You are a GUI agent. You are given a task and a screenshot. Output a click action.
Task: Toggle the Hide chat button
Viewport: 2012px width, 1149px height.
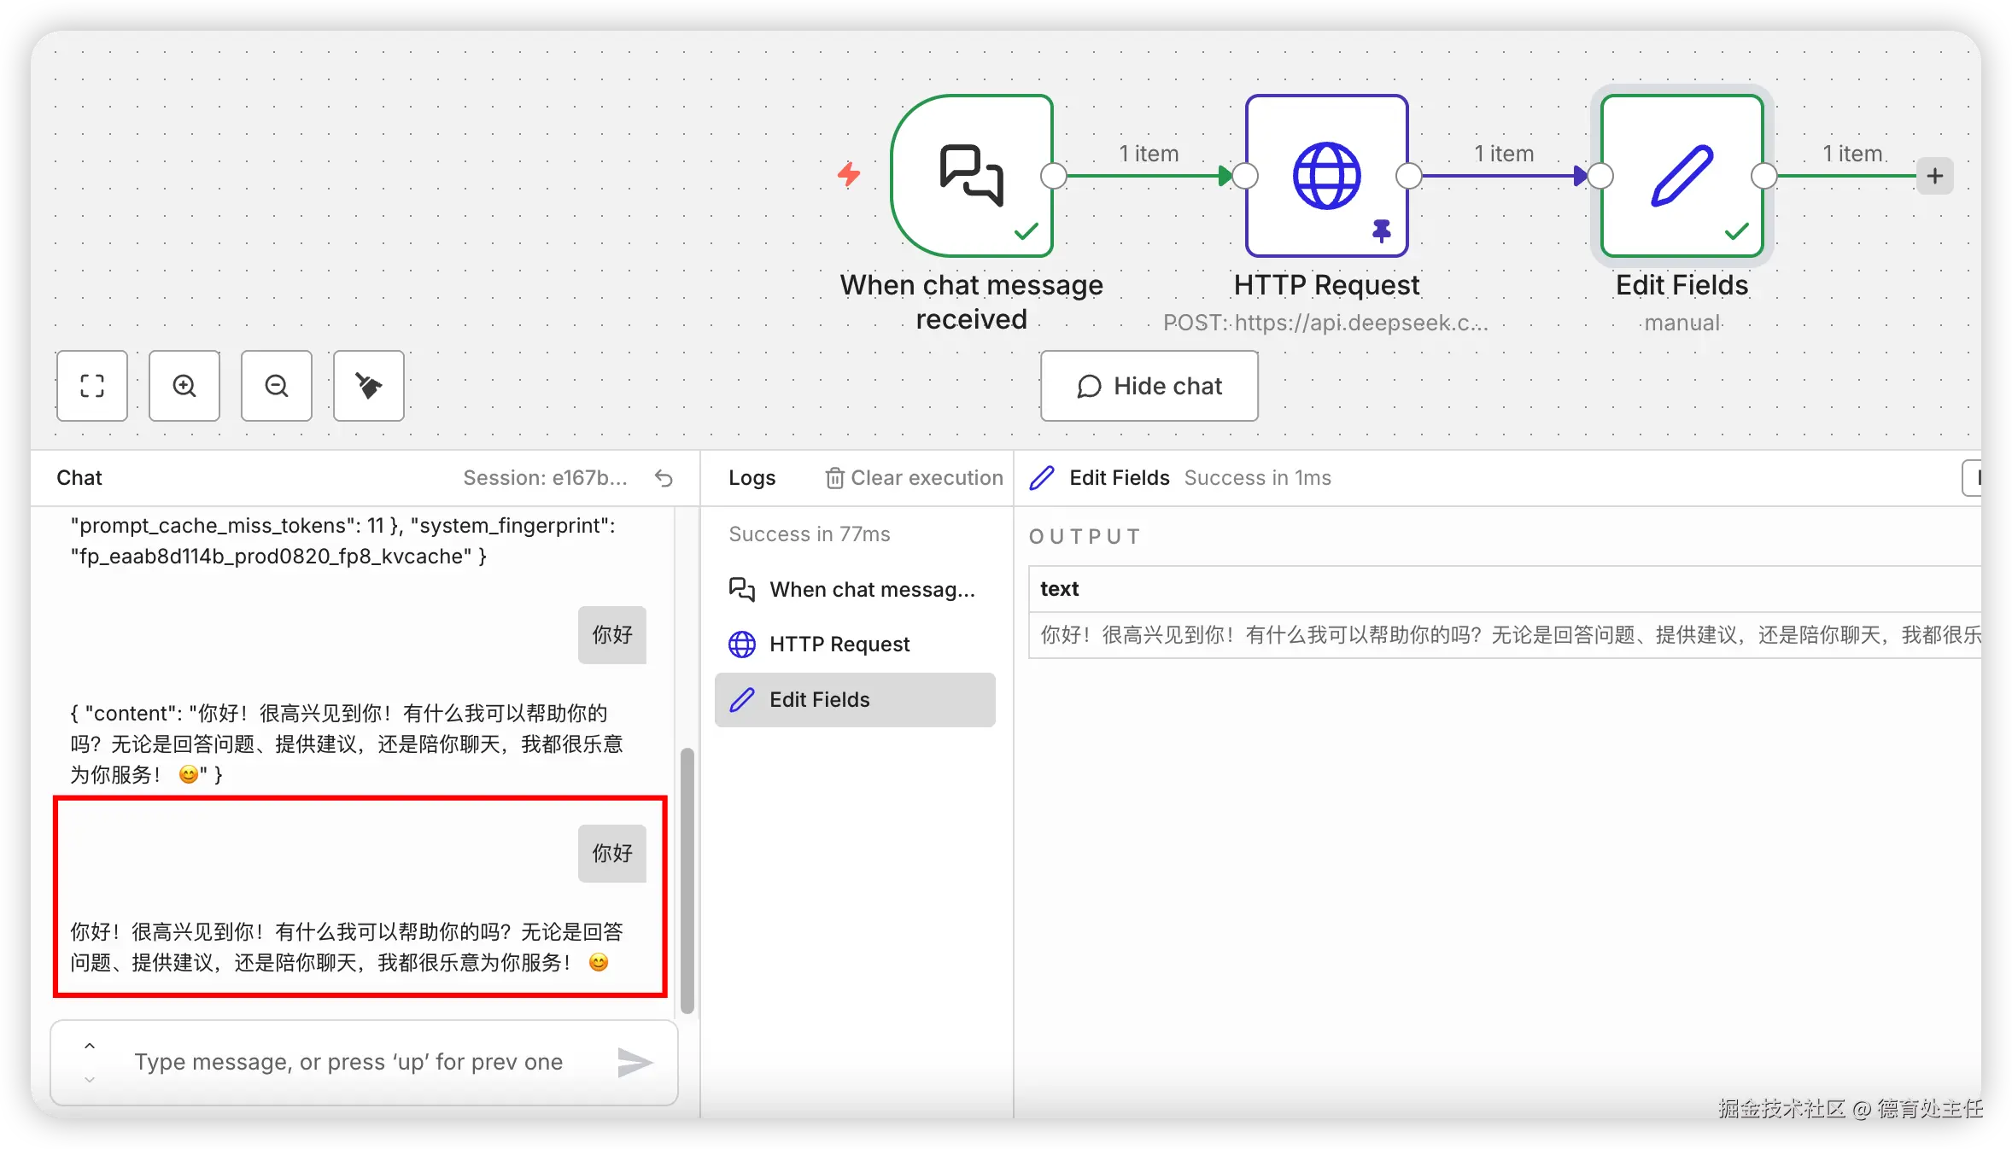[x=1149, y=386]
